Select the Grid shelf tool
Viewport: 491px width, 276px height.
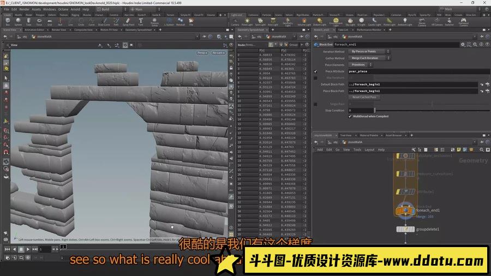[50, 22]
